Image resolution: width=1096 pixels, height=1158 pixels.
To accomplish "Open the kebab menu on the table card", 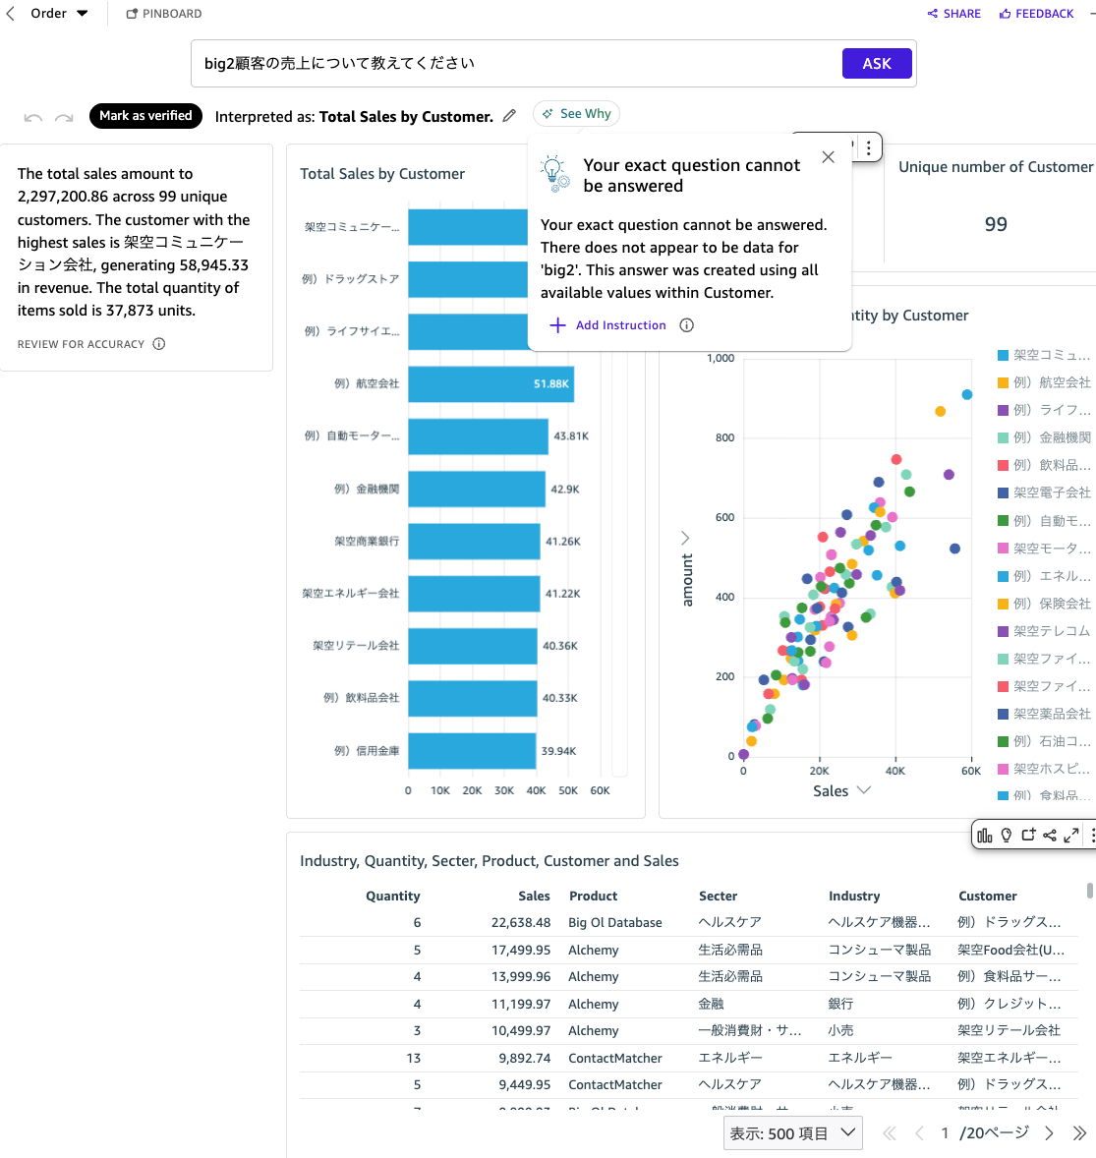I will 1091,834.
